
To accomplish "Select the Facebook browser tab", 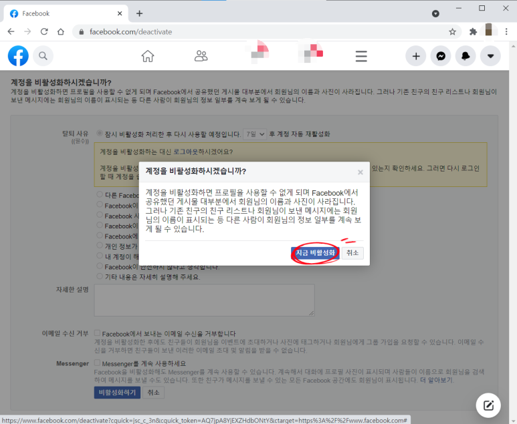I will (x=66, y=13).
